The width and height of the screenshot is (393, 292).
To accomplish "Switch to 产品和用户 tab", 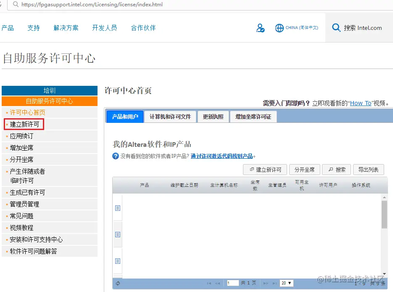I will [125, 117].
